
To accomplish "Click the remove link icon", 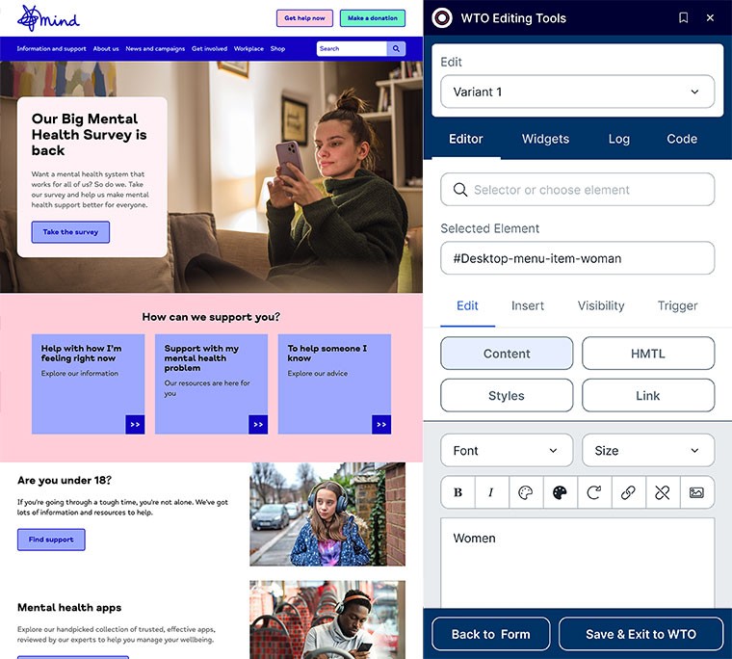I will click(663, 492).
